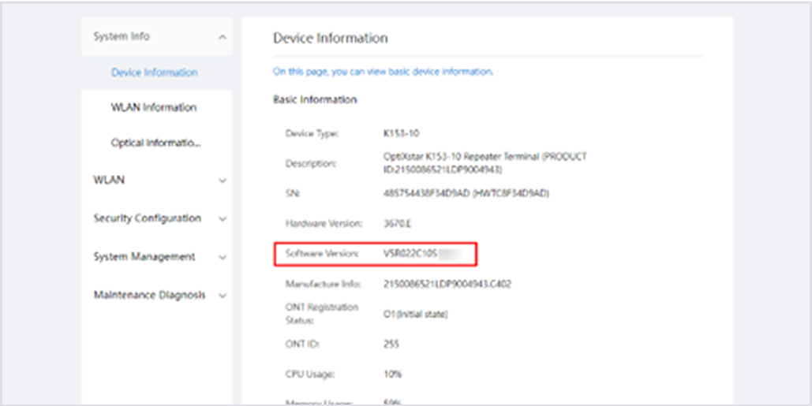Select Maintenance Diagnosis menu label
Image resolution: width=812 pixels, height=406 pixels.
[x=149, y=295]
